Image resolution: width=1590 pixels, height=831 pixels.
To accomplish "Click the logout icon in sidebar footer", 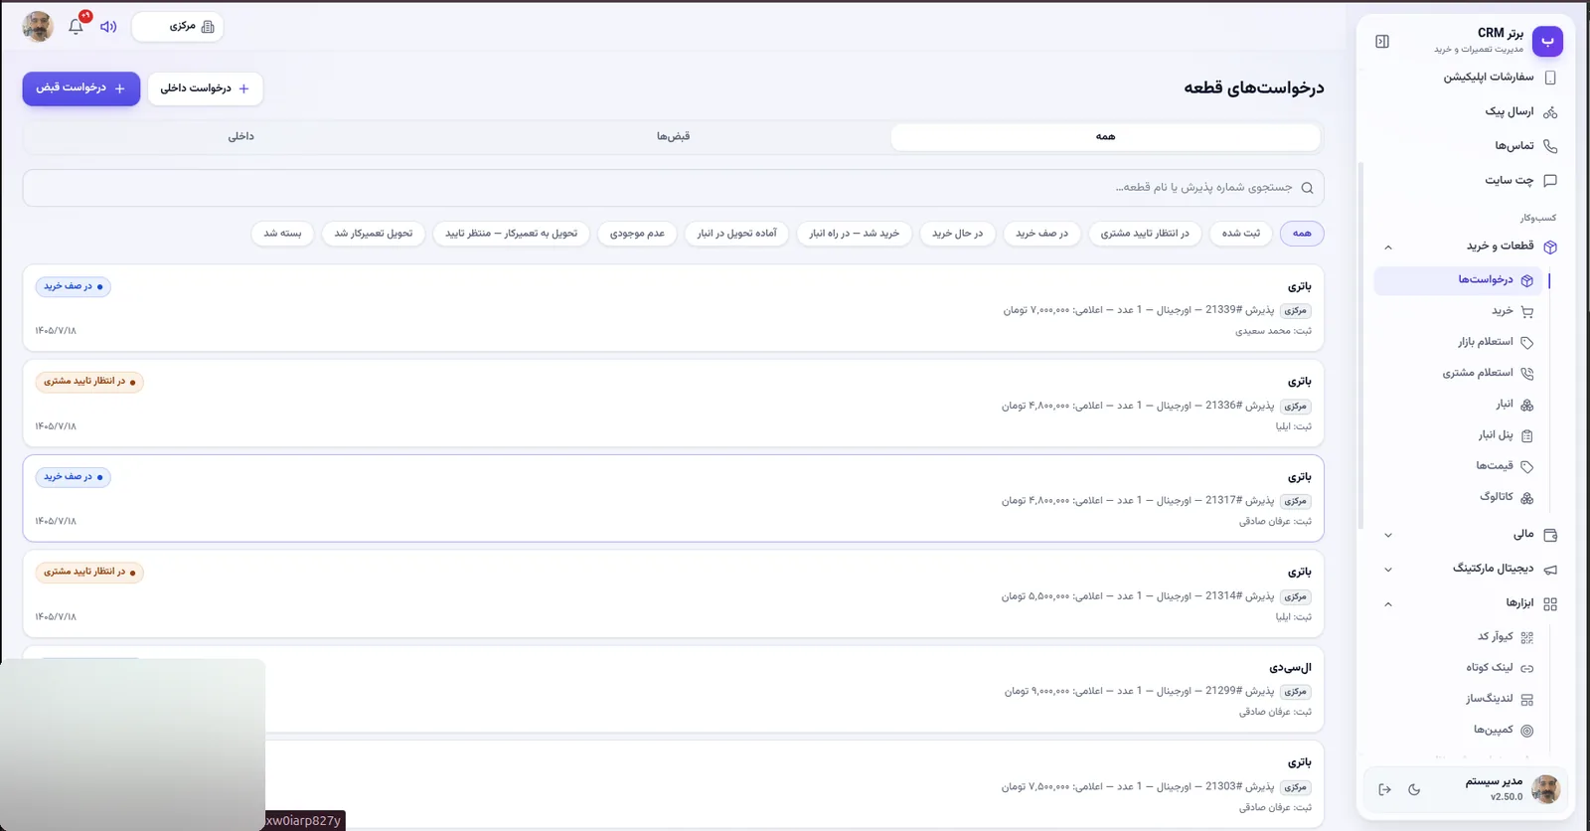I will tap(1384, 789).
